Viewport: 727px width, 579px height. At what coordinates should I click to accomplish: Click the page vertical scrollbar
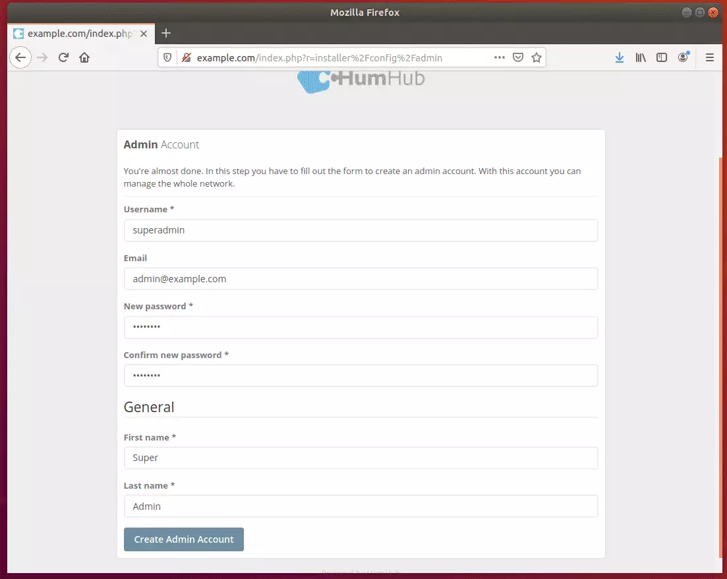[720, 357]
